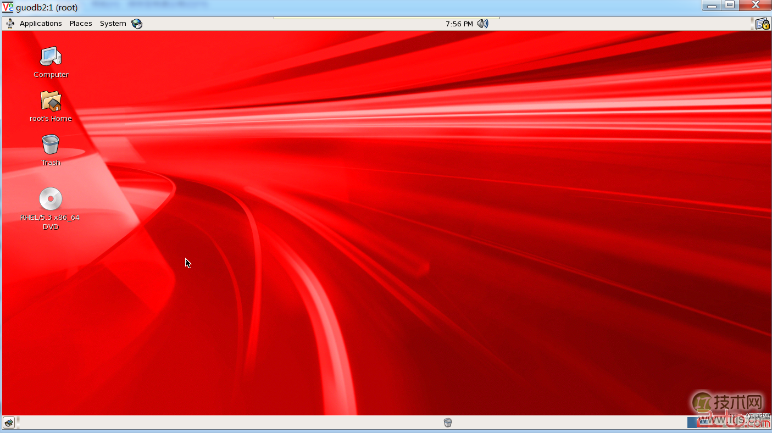Image resolution: width=772 pixels, height=433 pixels.
Task: Open the Computer desktop icon
Action: tap(51, 57)
